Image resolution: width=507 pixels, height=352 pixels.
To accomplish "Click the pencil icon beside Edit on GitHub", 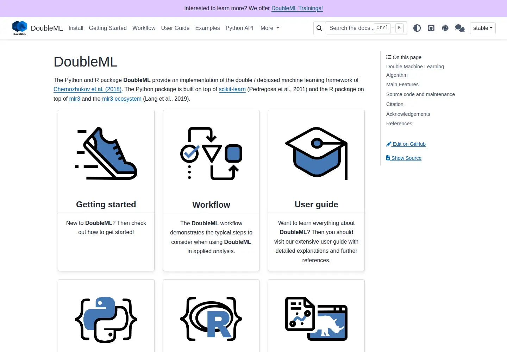I will click(389, 144).
